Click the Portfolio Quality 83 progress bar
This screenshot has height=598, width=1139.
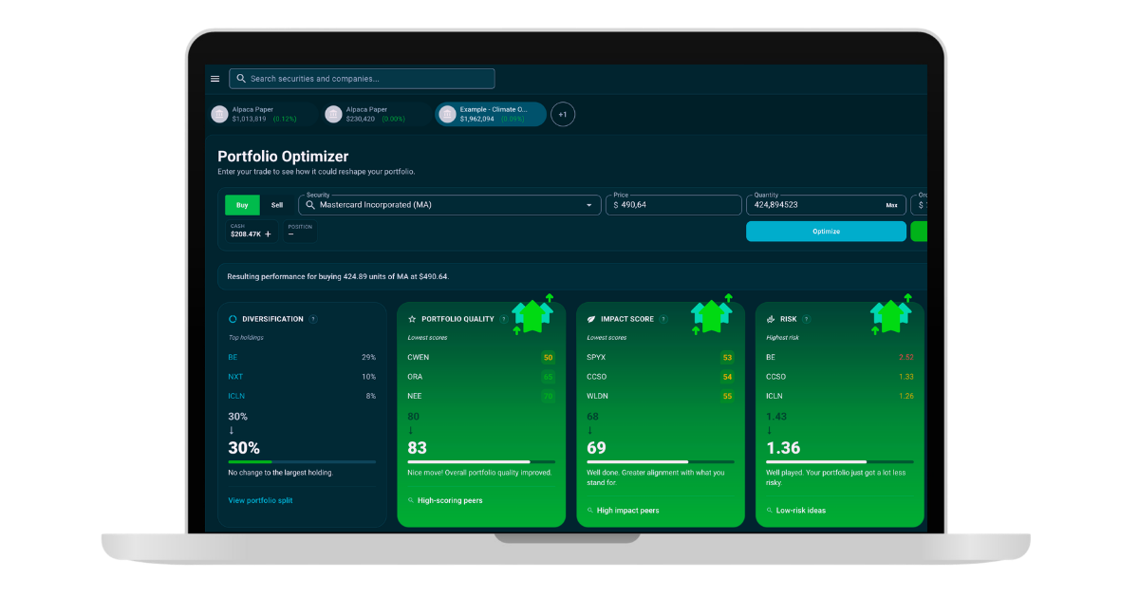481,462
